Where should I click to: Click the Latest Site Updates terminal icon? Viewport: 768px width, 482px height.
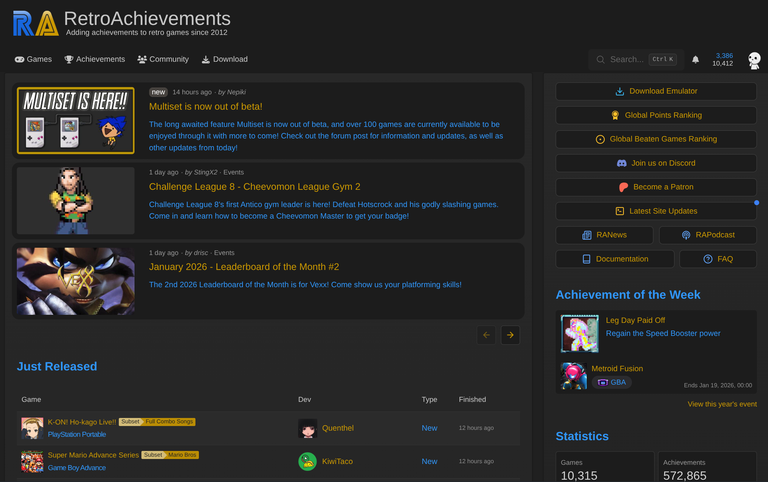[x=620, y=211]
